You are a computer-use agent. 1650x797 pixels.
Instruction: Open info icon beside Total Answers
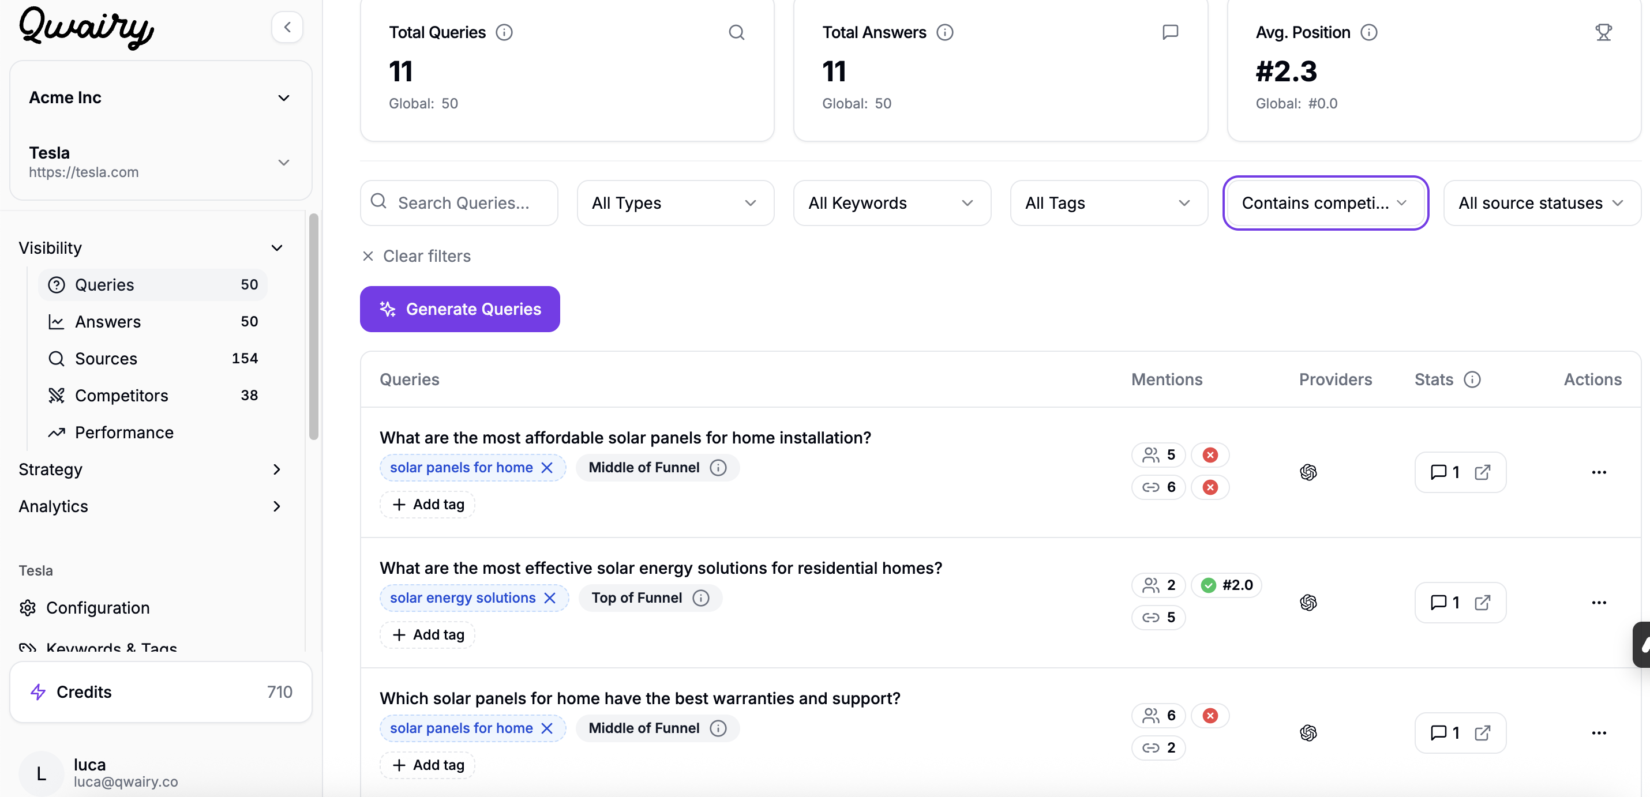(945, 32)
